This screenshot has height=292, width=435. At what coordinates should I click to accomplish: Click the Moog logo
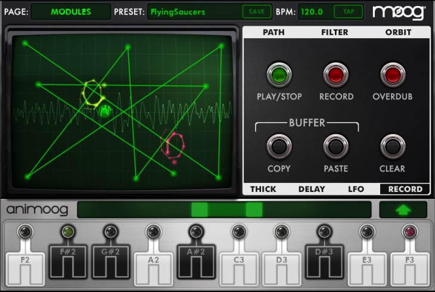point(399,13)
